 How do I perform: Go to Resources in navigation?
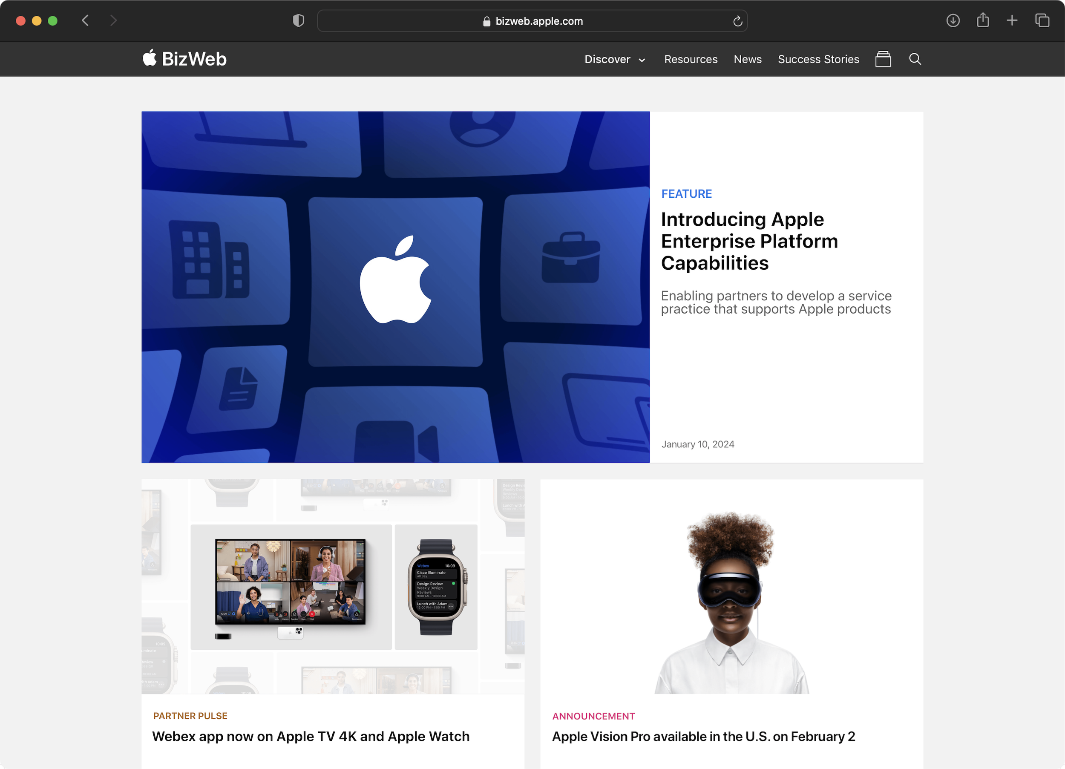tap(690, 60)
